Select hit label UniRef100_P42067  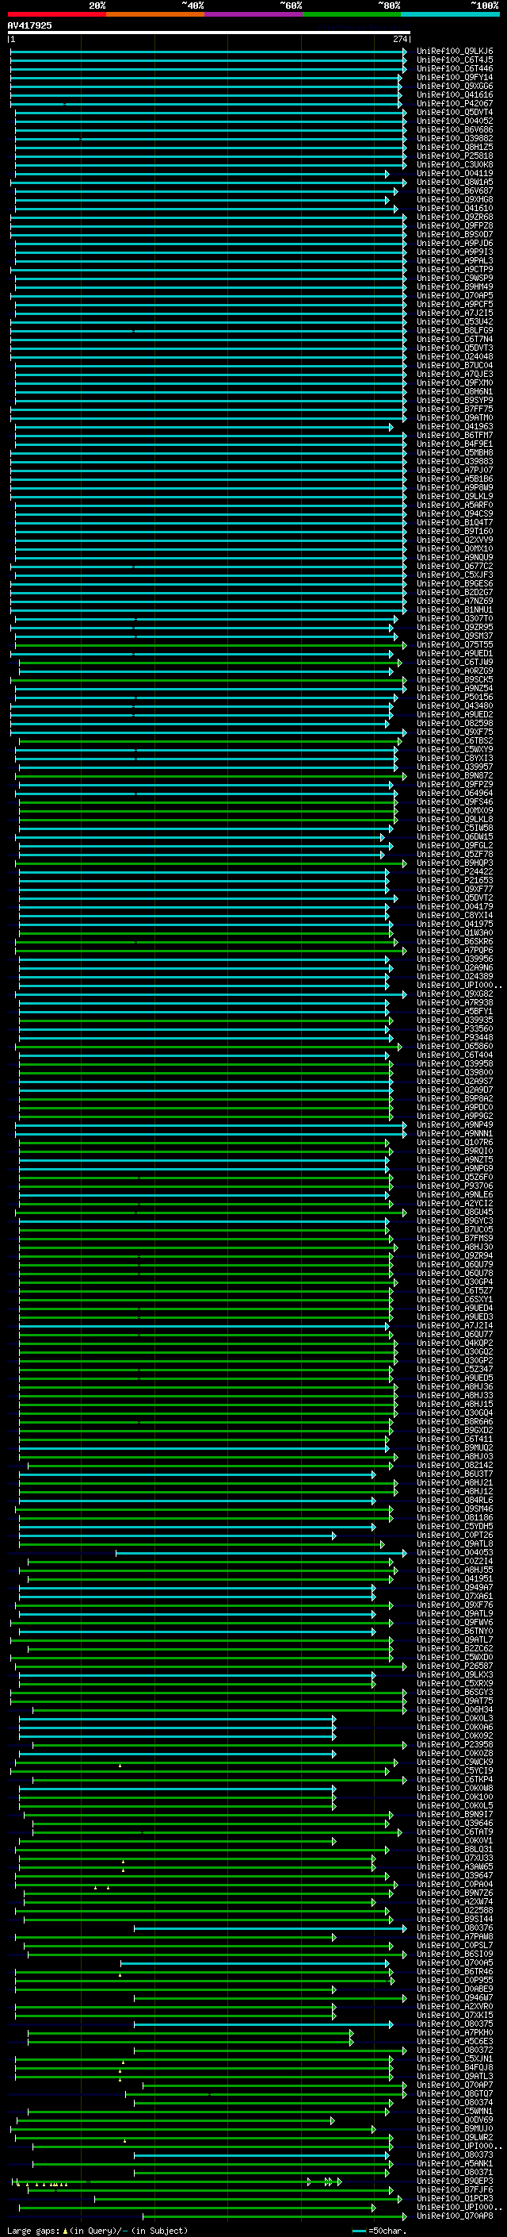pyautogui.click(x=455, y=103)
